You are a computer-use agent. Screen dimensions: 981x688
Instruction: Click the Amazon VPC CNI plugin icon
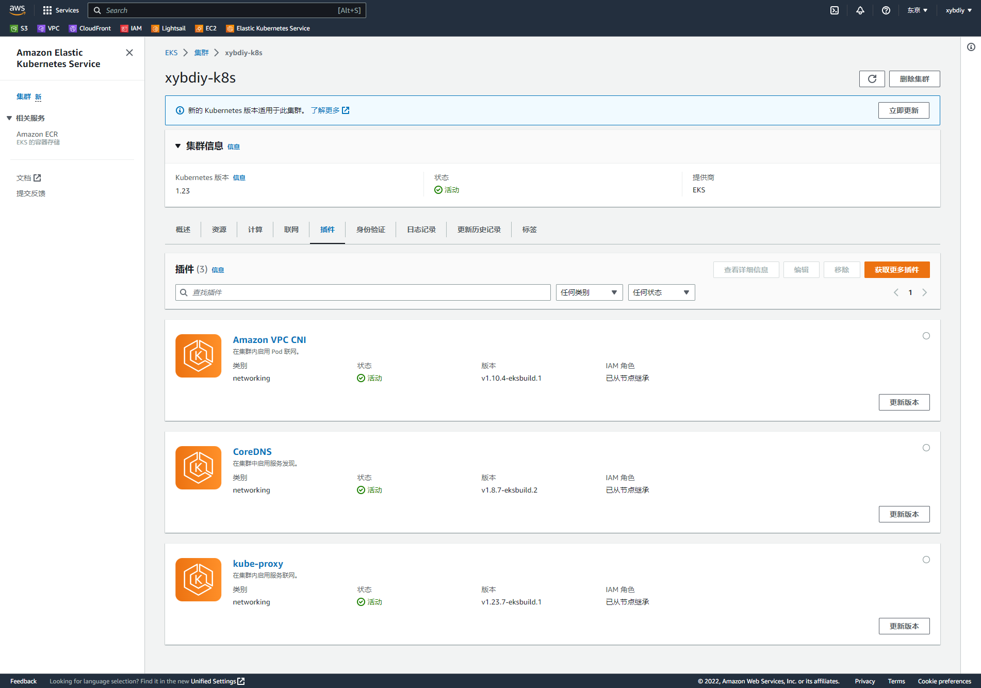tap(199, 356)
